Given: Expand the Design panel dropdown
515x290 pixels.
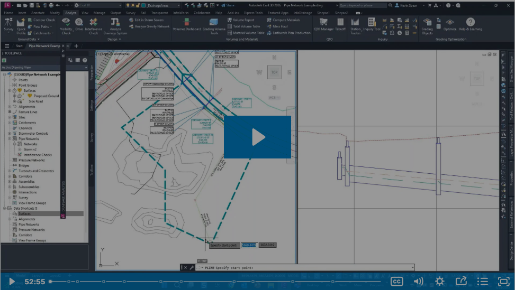Looking at the screenshot, I should pyautogui.click(x=114, y=39).
